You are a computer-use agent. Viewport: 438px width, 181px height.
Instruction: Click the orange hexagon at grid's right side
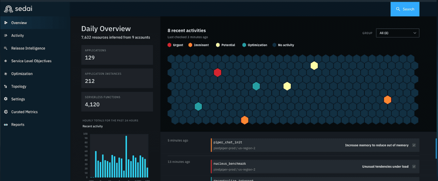tap(387, 100)
